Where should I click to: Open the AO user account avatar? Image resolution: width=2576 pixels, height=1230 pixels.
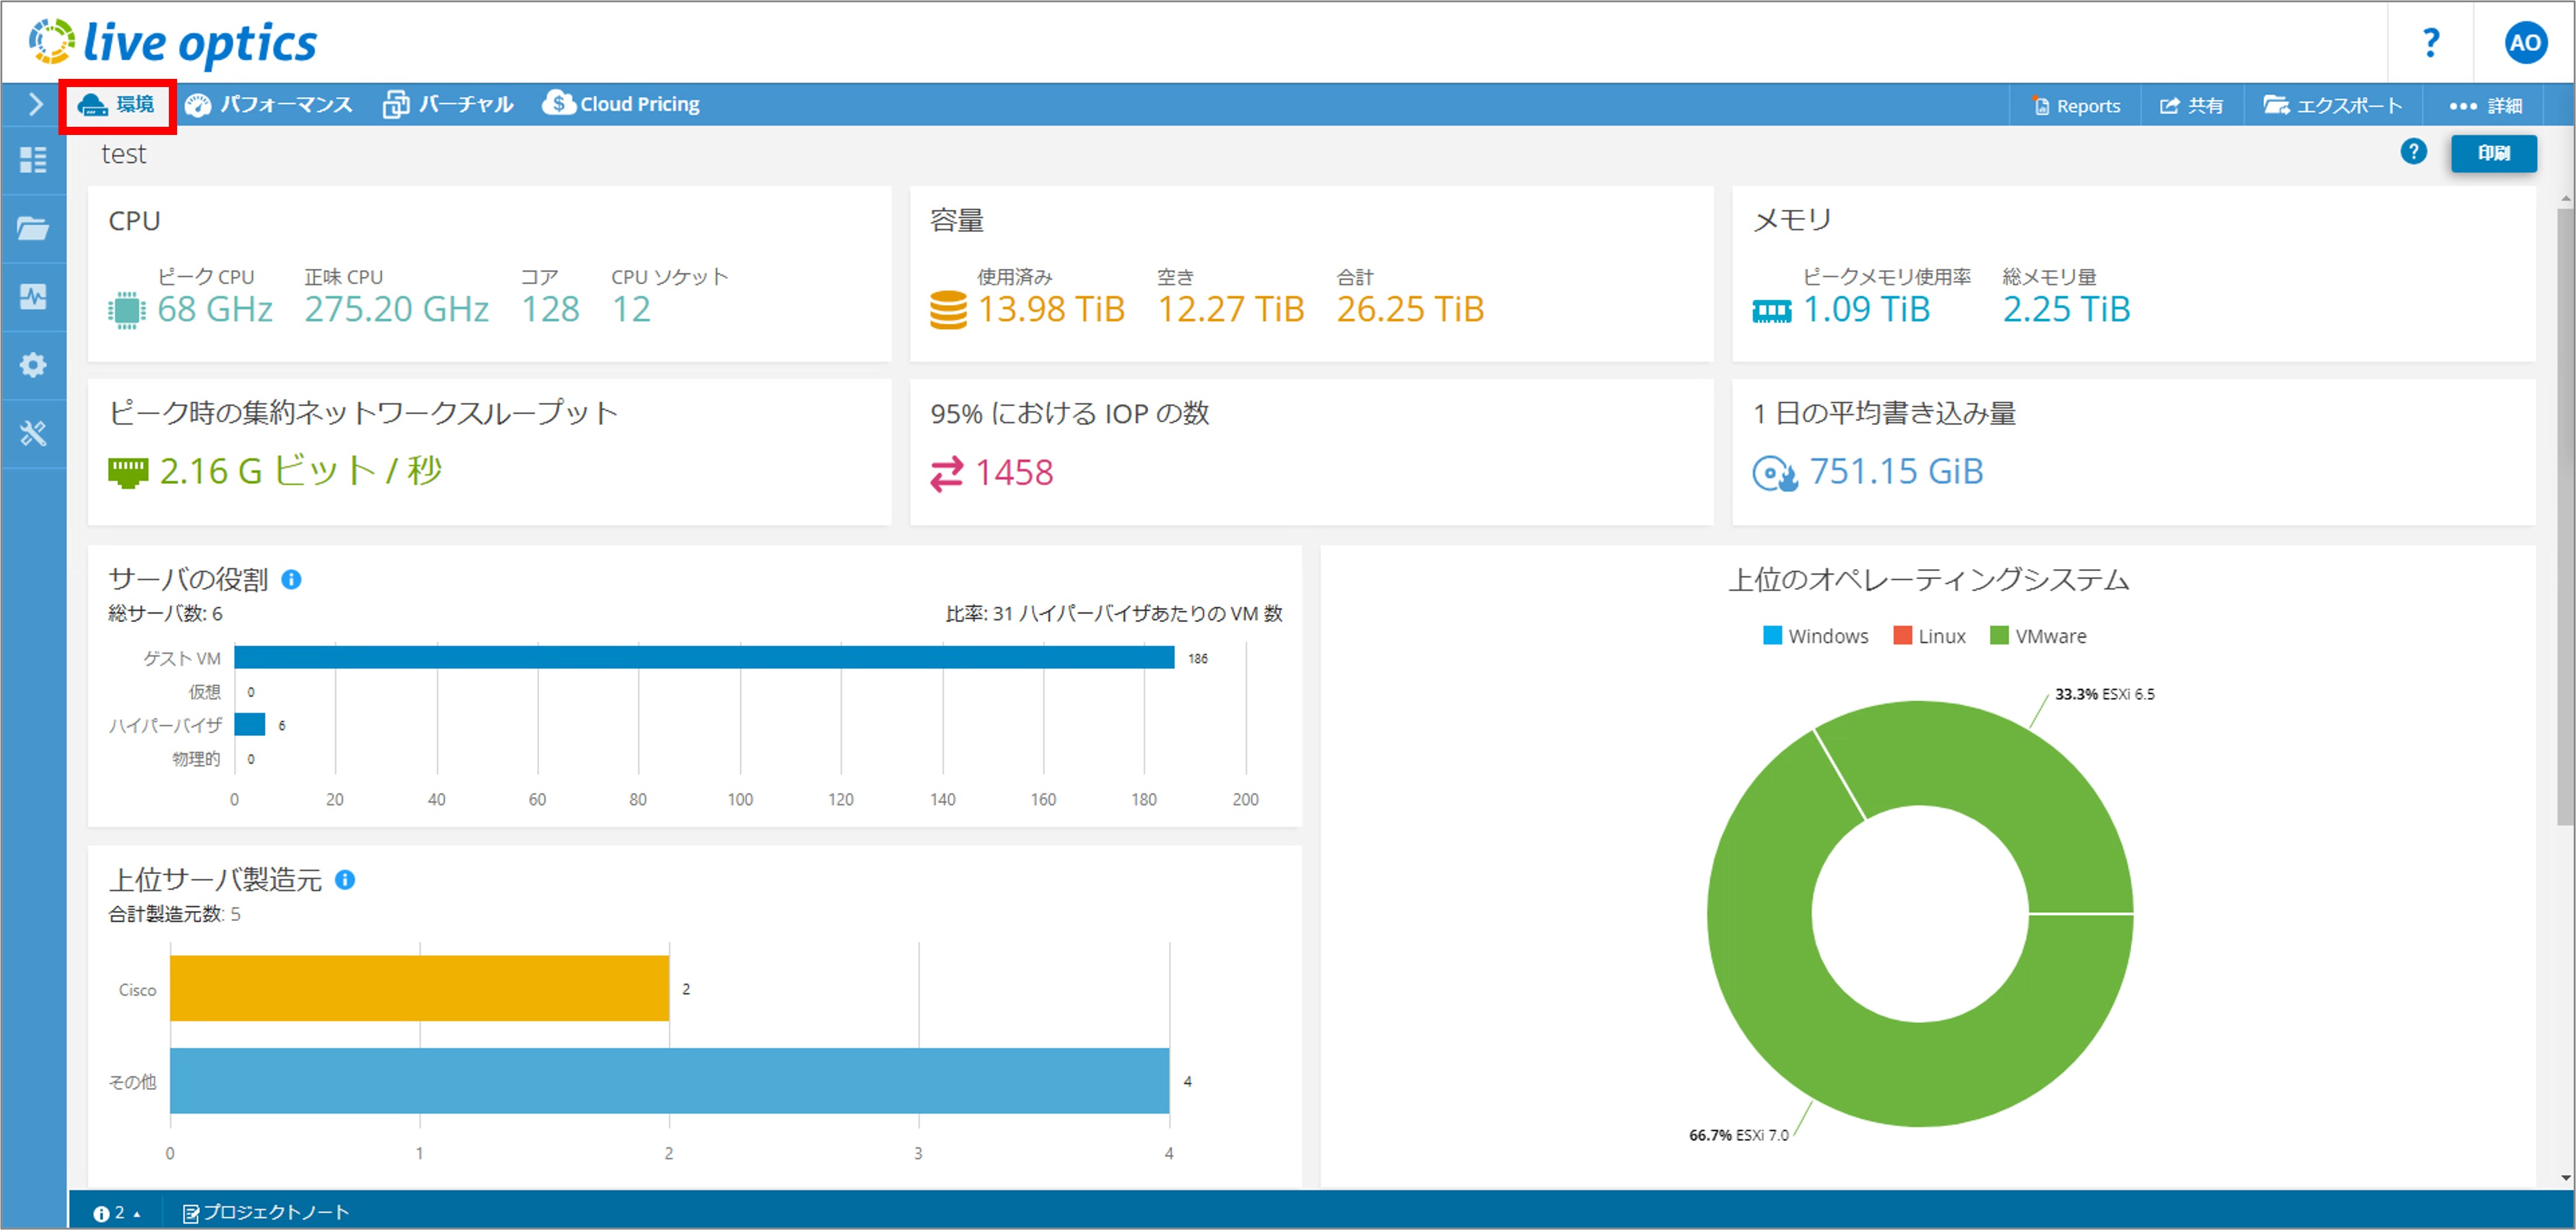tap(2525, 43)
